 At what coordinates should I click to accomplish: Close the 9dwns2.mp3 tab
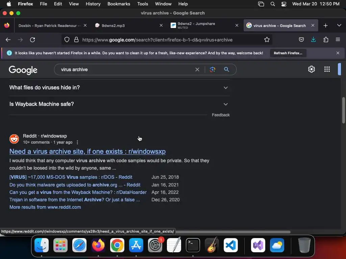161,26
